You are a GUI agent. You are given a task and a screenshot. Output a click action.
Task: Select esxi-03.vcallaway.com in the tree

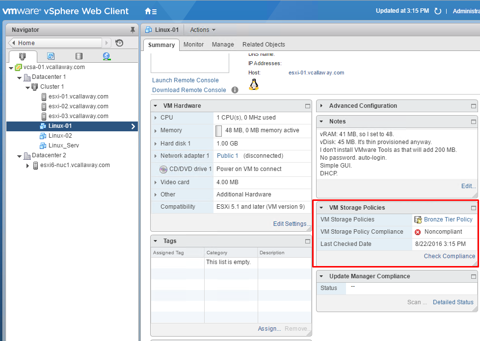[79, 116]
